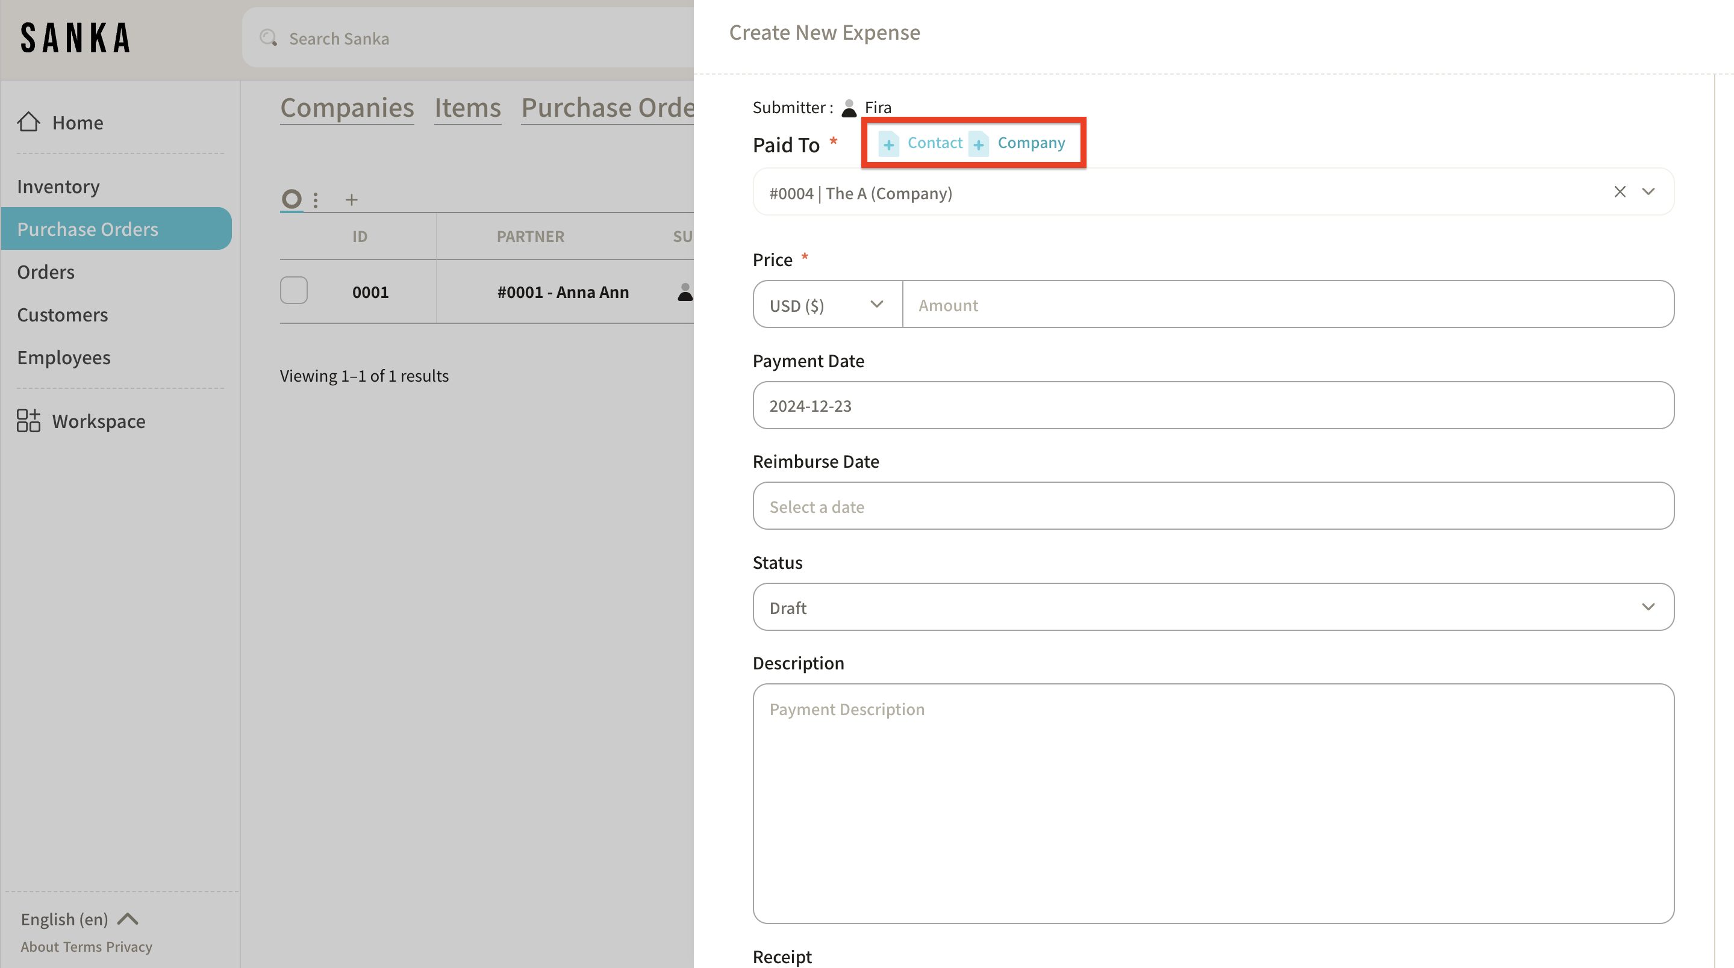Click the circular view icon above table

292,199
